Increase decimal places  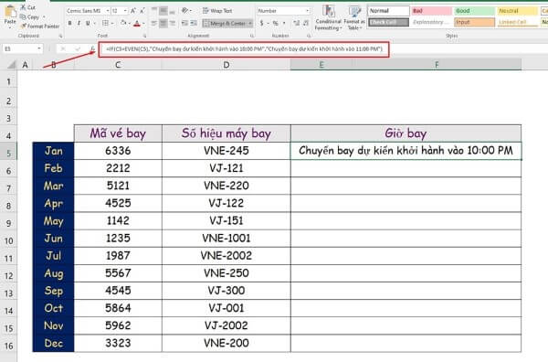pyautogui.click(x=296, y=23)
